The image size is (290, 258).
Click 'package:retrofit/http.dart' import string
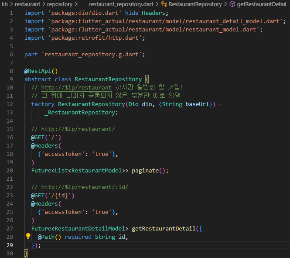pos(95,38)
